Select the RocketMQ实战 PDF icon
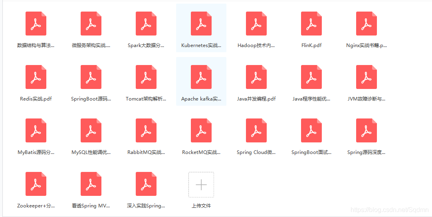 tap(201, 130)
